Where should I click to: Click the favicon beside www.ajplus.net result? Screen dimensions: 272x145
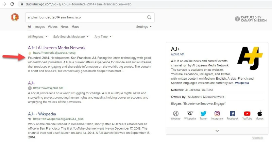point(30,88)
